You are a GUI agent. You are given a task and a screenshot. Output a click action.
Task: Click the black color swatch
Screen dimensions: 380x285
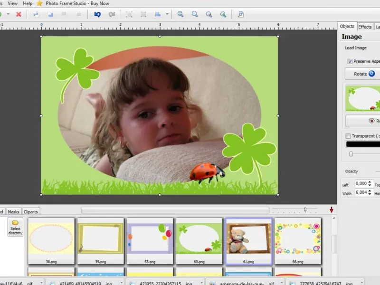(x=363, y=144)
